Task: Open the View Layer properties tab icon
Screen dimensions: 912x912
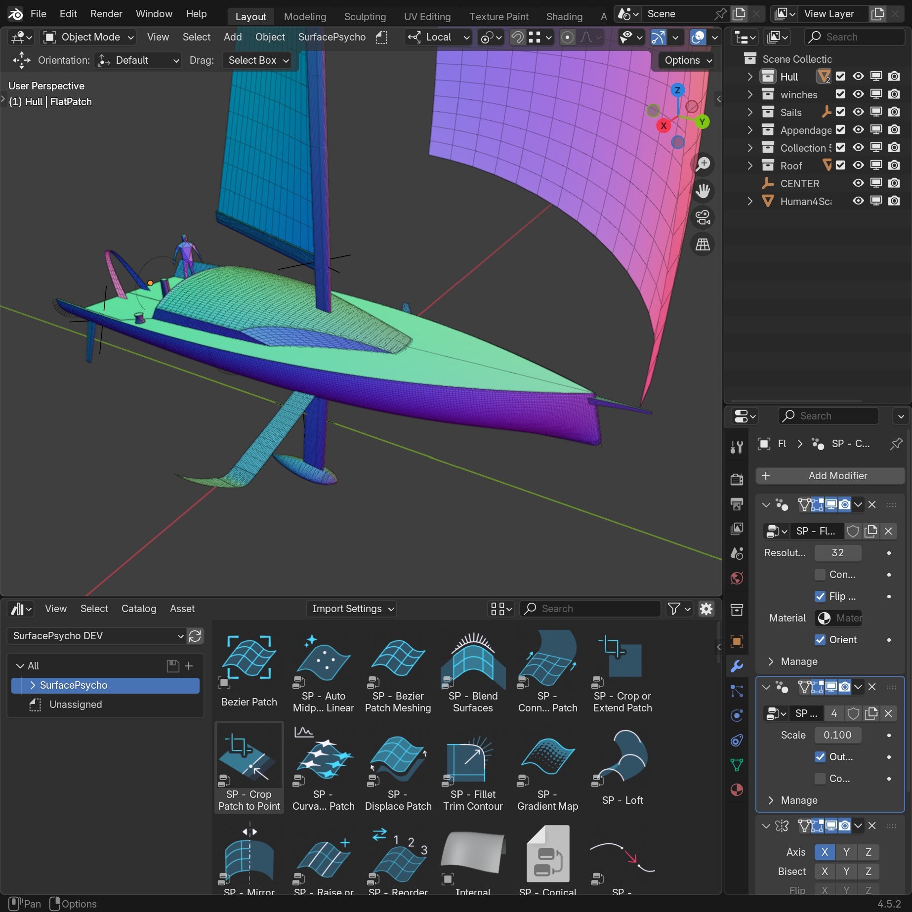Action: coord(737,529)
